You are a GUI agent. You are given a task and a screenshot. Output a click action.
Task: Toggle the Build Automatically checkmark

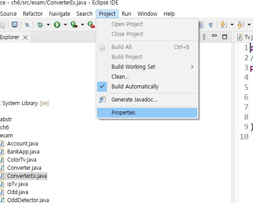point(102,87)
